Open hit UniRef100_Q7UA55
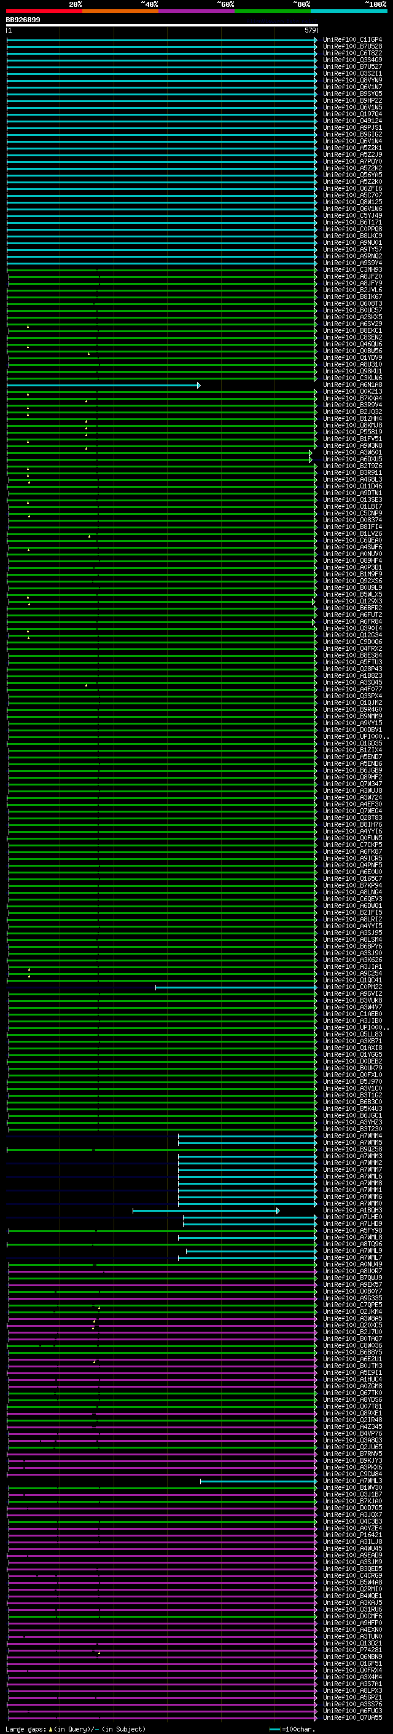Screen dimensions: 393x1734 [352, 1719]
